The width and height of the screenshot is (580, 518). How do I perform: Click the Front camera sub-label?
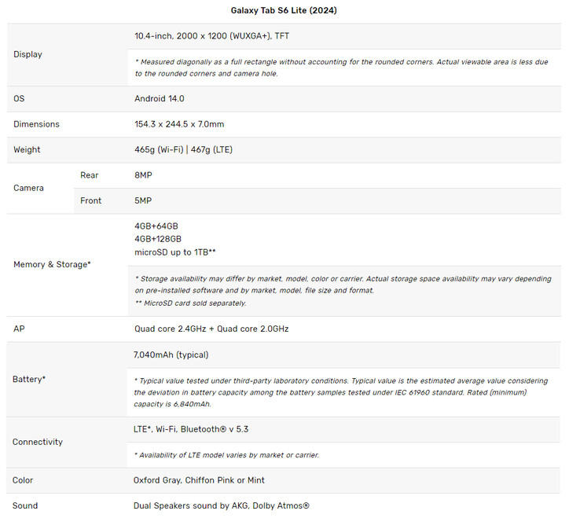[91, 200]
